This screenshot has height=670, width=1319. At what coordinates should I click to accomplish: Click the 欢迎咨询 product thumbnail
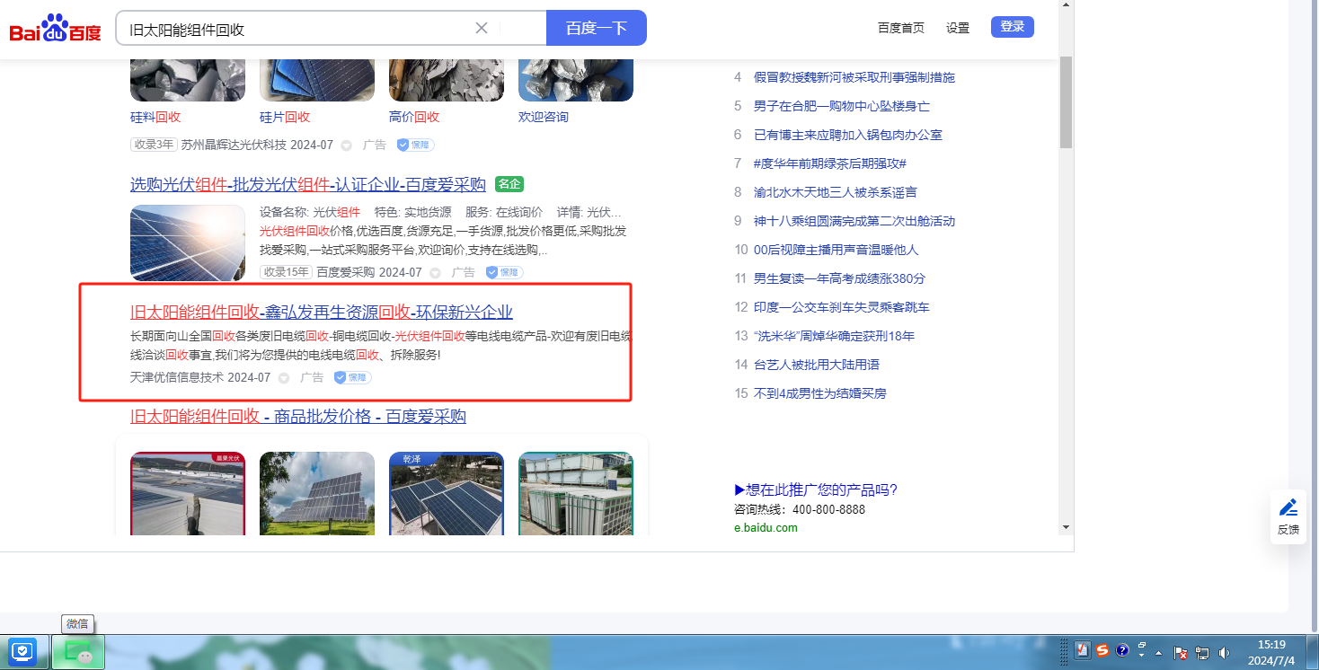click(576, 80)
